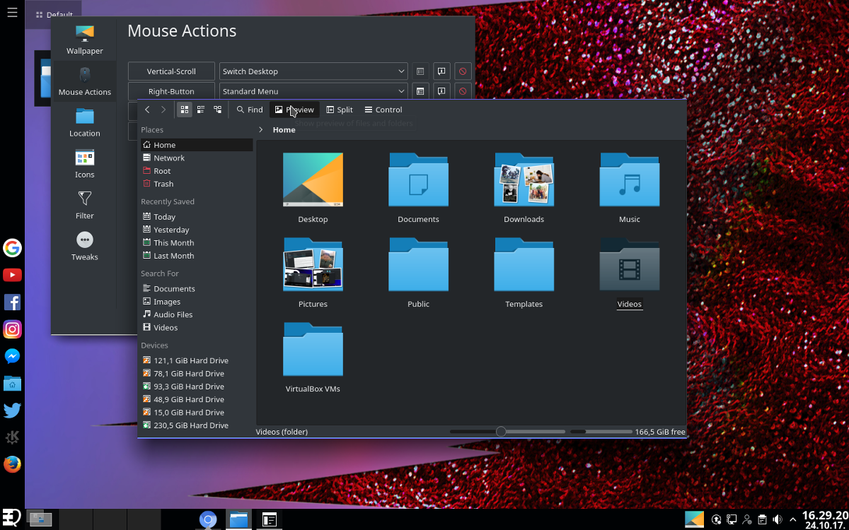Open YouTube from the left dock
The image size is (849, 530).
12,275
